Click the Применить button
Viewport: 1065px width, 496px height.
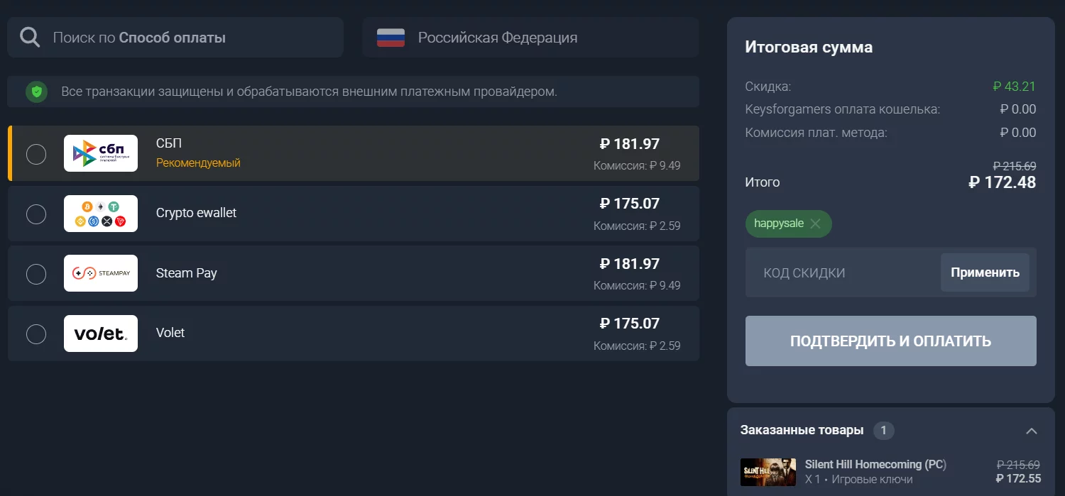pos(985,272)
